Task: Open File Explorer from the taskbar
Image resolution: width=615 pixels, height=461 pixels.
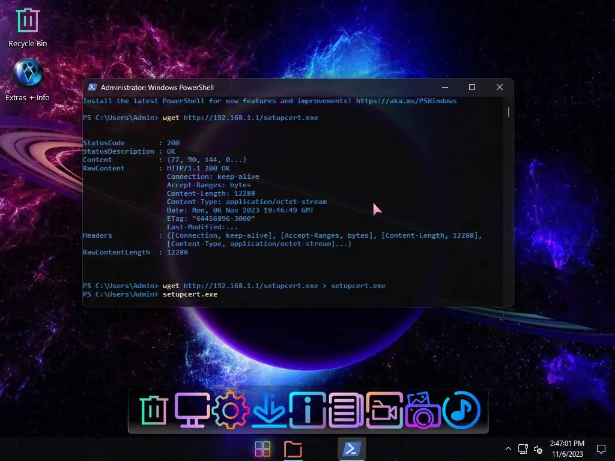Action: (293, 449)
